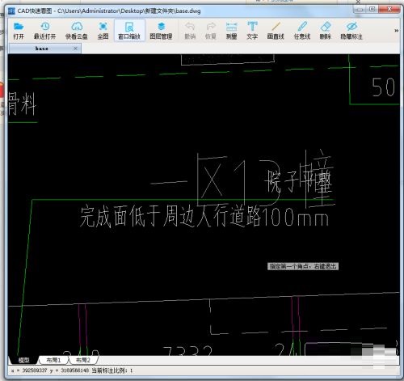Open 快看云盘 cloud drive
Screen dimensions: 404x381
coord(77,31)
